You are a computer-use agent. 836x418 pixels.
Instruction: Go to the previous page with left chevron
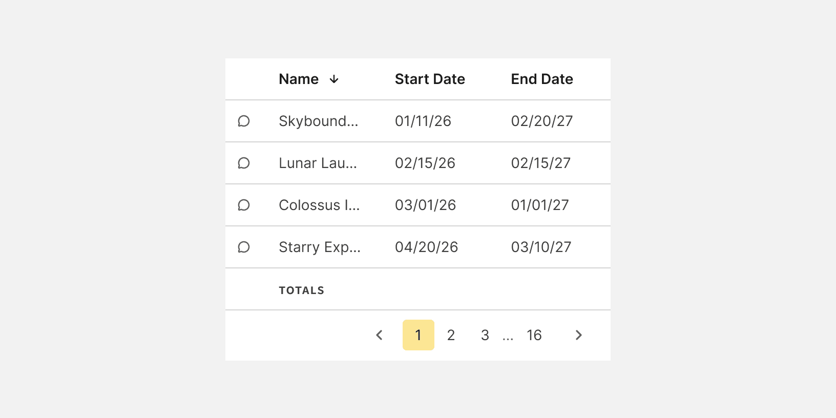(379, 335)
